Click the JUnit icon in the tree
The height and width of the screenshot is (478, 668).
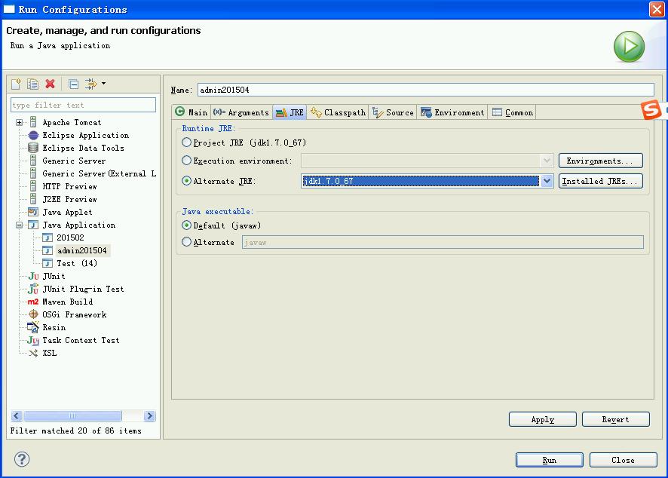33,276
